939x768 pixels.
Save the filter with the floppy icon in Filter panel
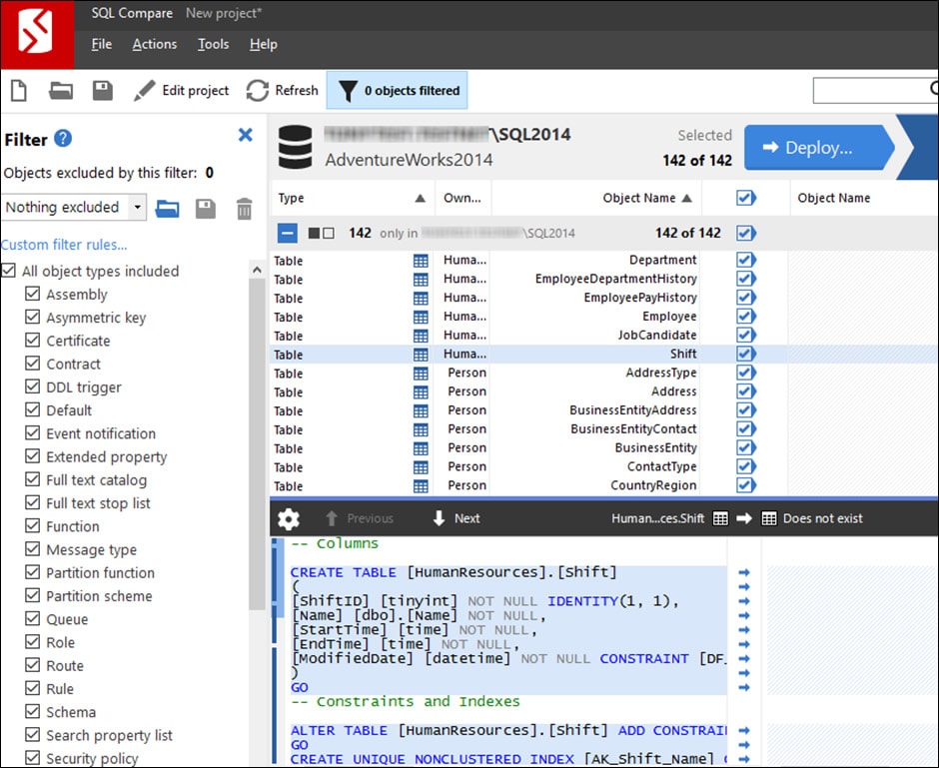206,208
